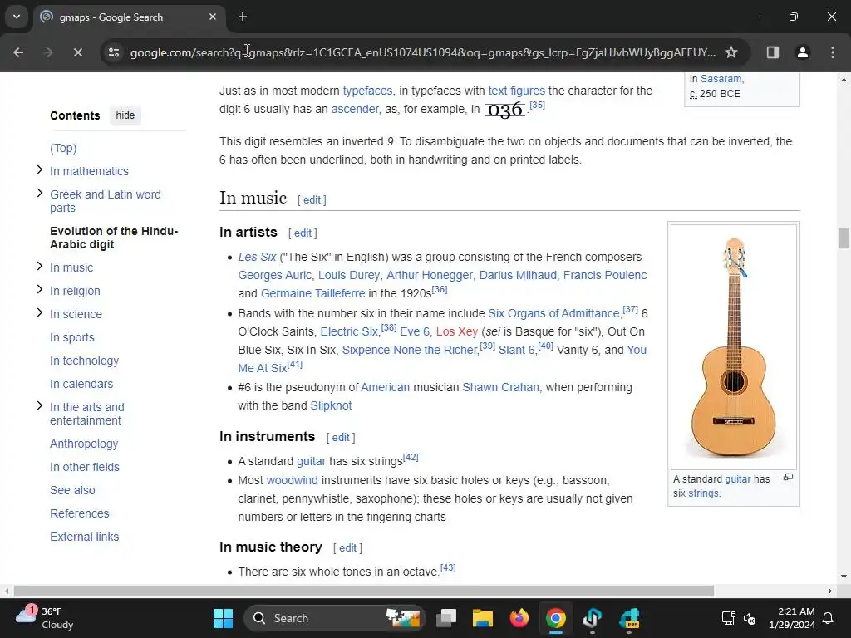Open the notifications bell
Screen dimensions: 851x638
(x=829, y=618)
